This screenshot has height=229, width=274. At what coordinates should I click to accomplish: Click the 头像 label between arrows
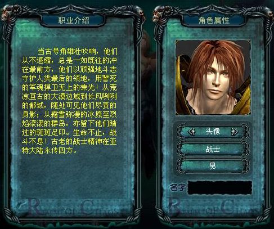(x=213, y=132)
